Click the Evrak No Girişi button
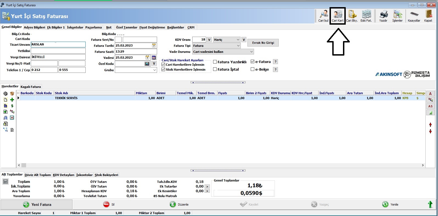 pos(263,43)
